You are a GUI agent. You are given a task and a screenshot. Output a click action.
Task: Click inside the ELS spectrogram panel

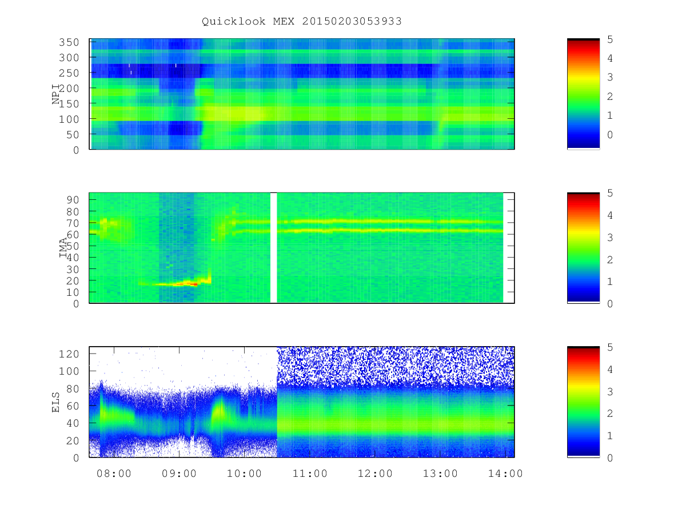(302, 402)
